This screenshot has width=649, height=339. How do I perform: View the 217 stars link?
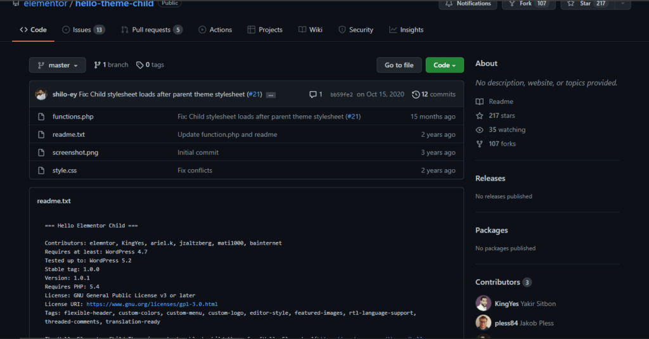502,115
